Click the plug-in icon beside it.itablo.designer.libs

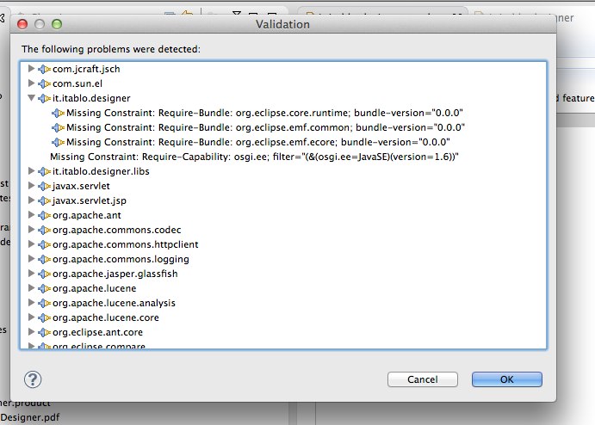coord(45,171)
